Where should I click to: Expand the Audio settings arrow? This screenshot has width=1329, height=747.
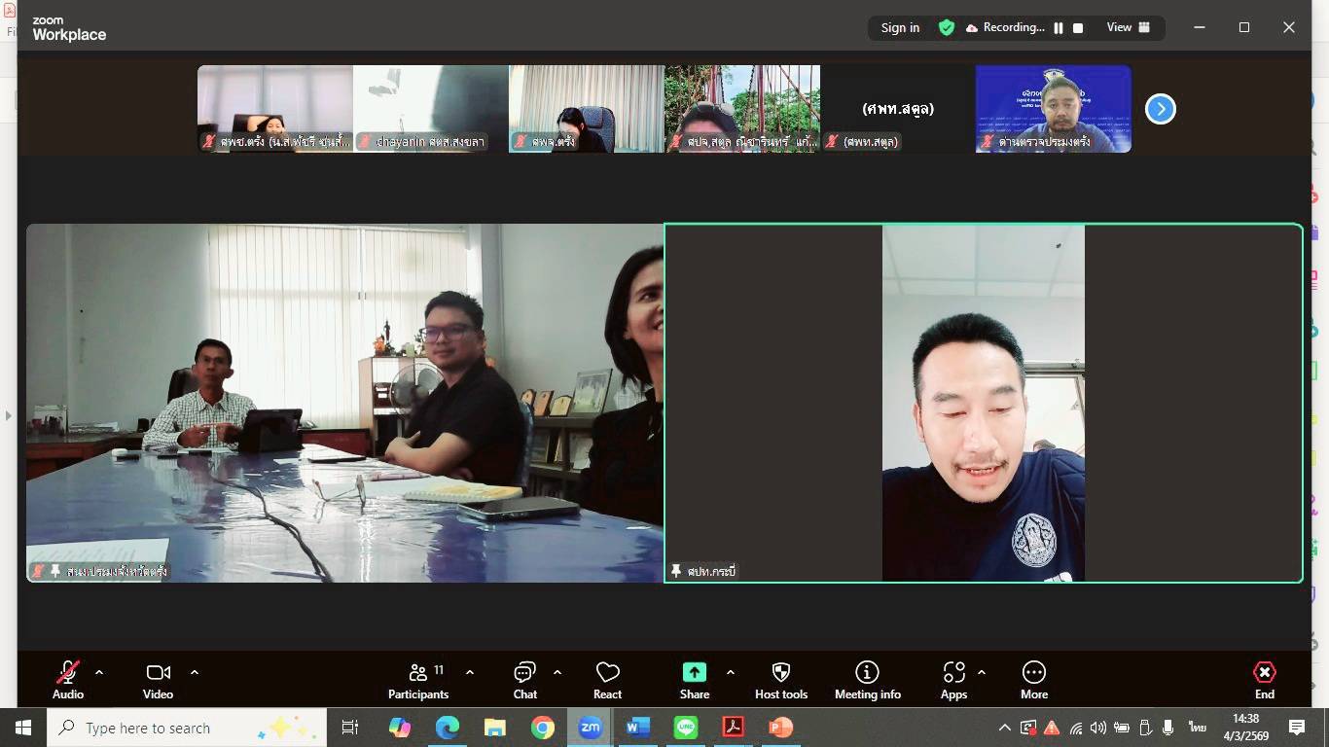coord(99,672)
